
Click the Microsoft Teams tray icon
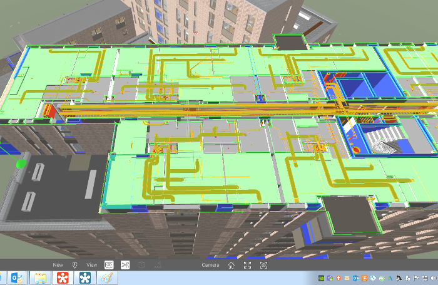(330, 278)
